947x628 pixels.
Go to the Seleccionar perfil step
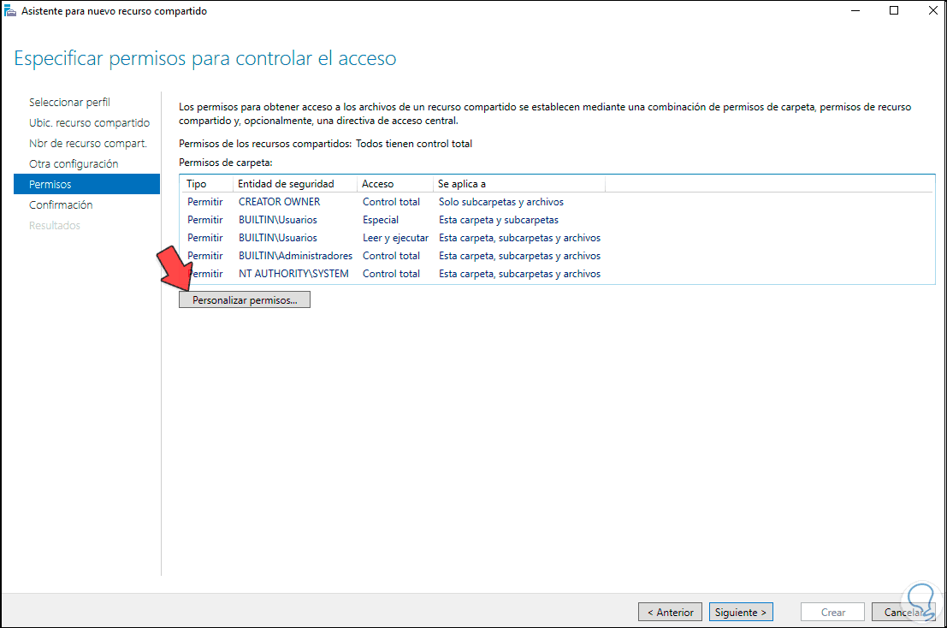pyautogui.click(x=69, y=102)
